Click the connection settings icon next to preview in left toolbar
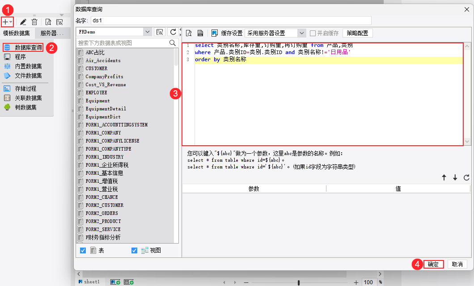Image resolution: width=474 pixels, height=286 pixels. pos(59,22)
